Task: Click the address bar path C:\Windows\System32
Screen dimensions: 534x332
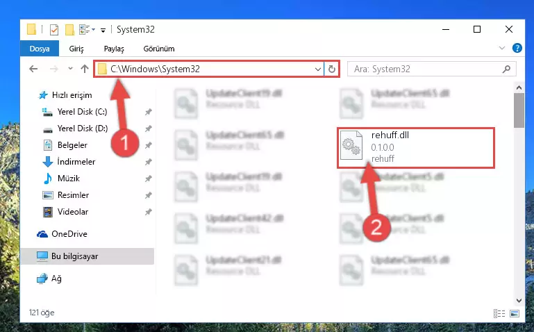Action: click(155, 69)
